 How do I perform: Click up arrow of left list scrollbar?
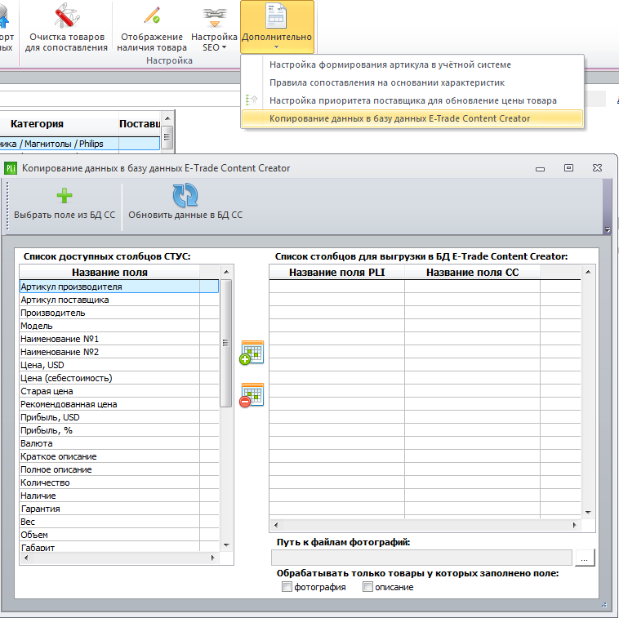pos(226,272)
